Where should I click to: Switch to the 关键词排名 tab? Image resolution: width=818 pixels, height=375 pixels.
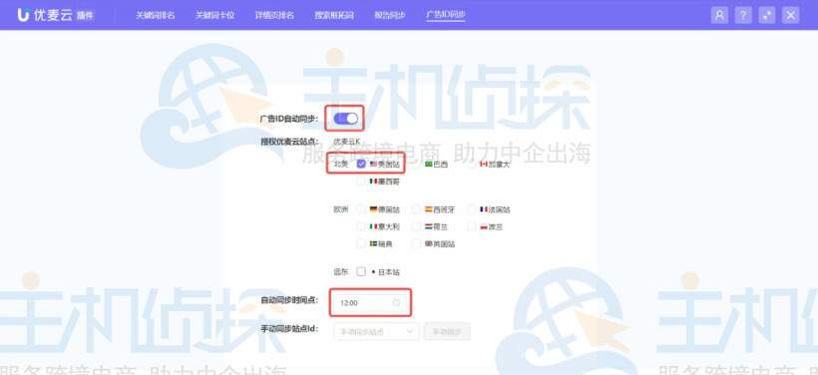click(156, 15)
